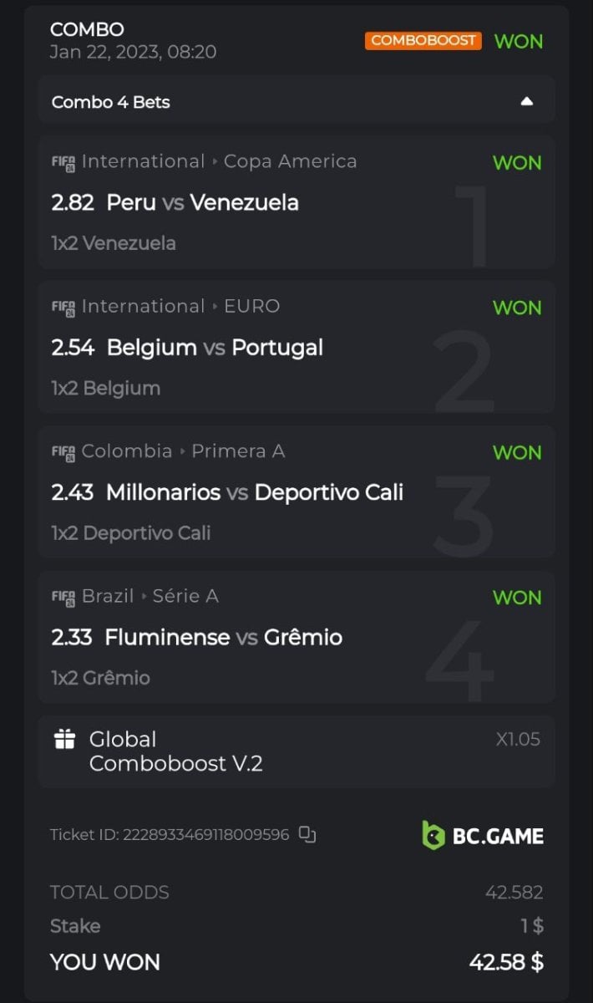Open the Fluminense vs Grêmio match

coord(224,637)
